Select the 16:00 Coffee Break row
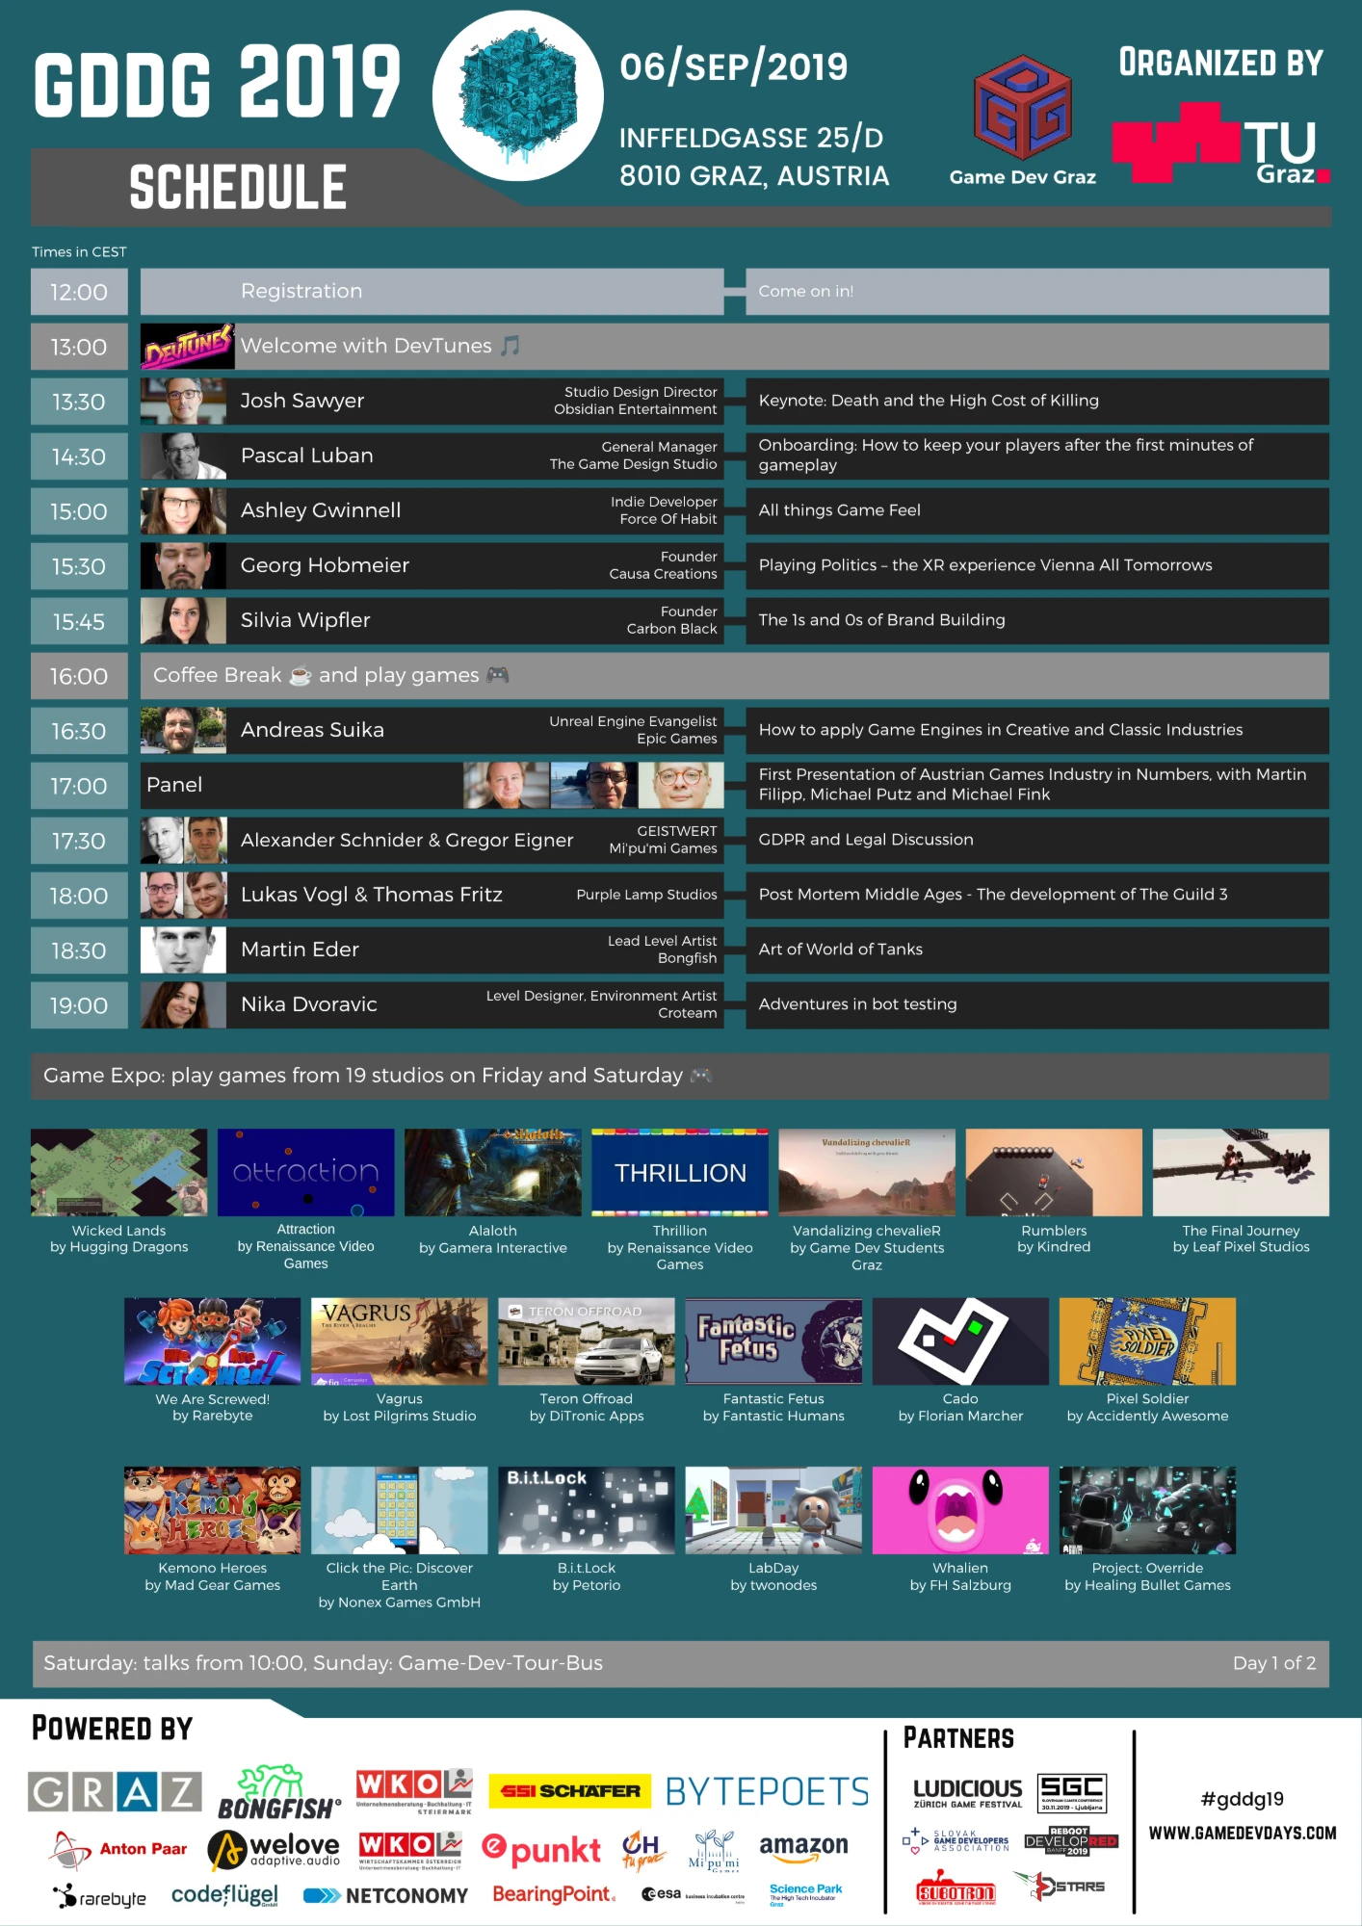The height and width of the screenshot is (1926, 1362). point(735,676)
